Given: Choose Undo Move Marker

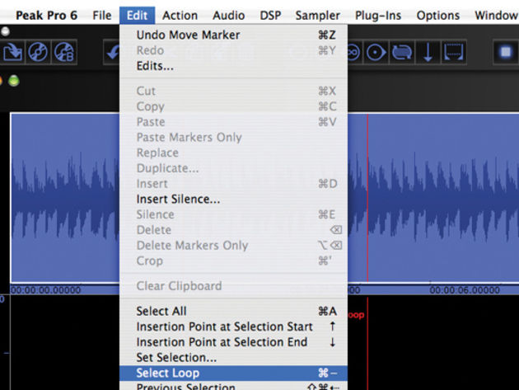Looking at the screenshot, I should pyautogui.click(x=233, y=35).
